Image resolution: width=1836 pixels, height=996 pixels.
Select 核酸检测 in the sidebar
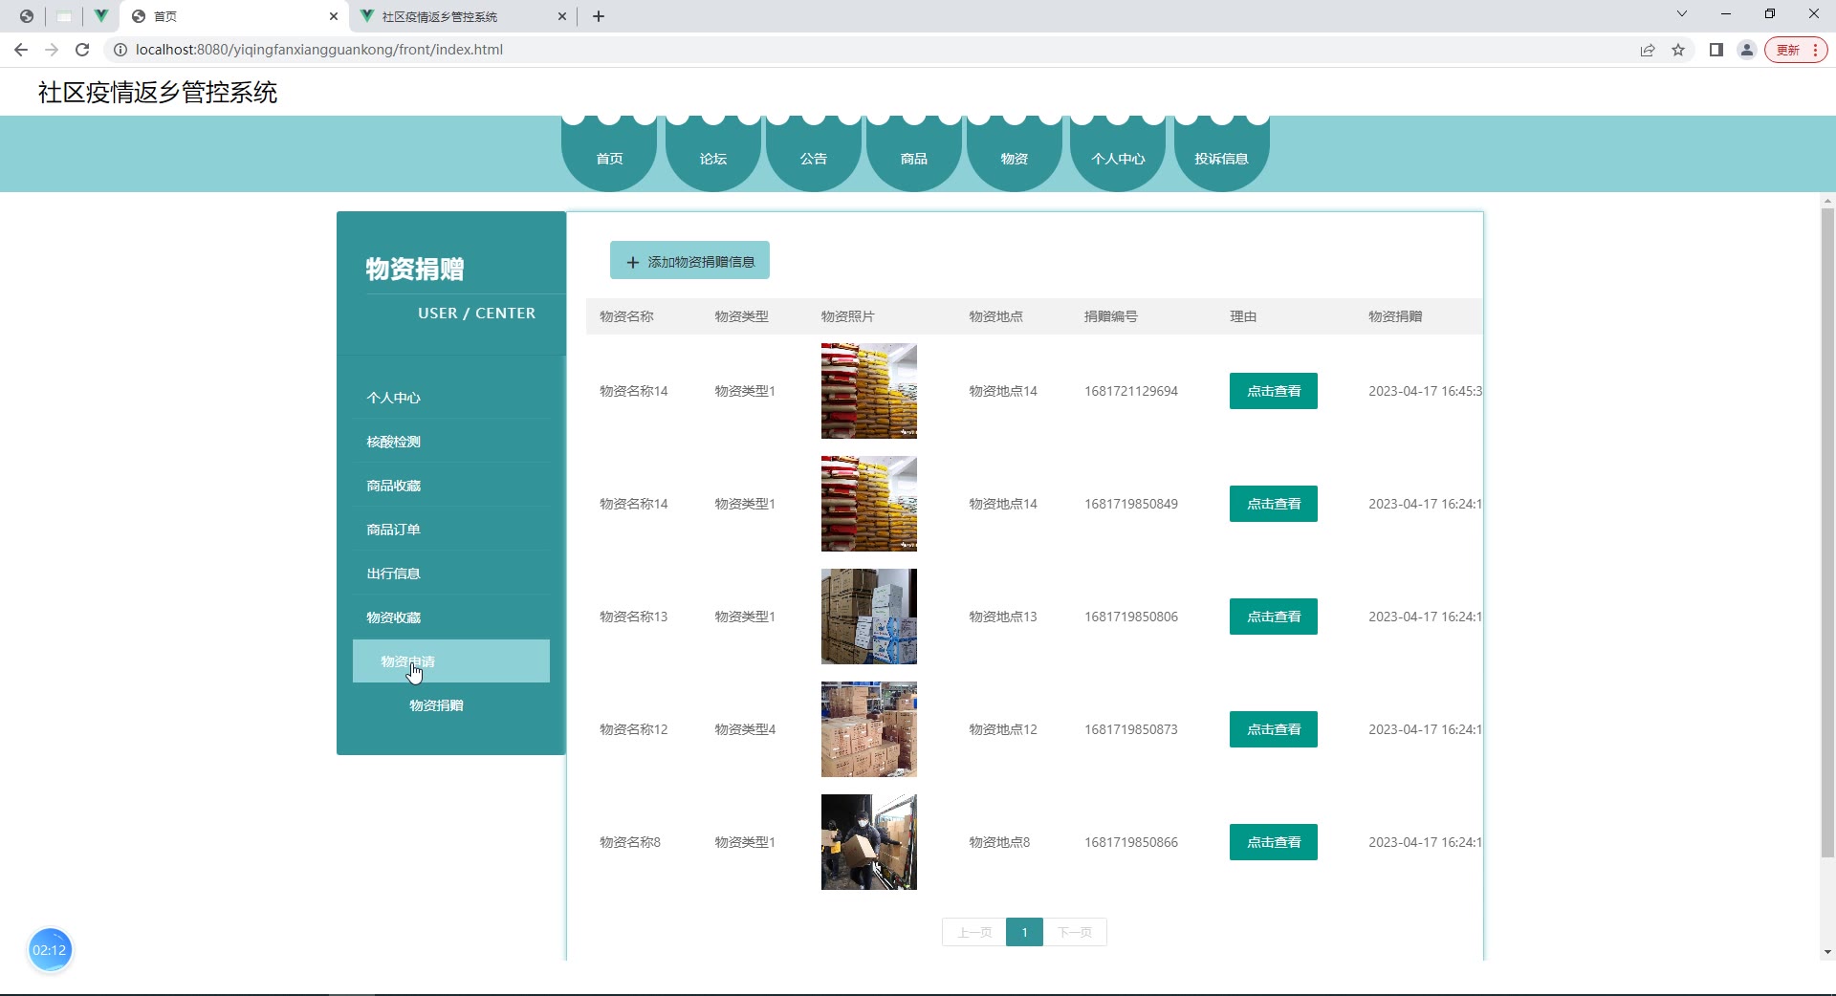click(x=451, y=442)
